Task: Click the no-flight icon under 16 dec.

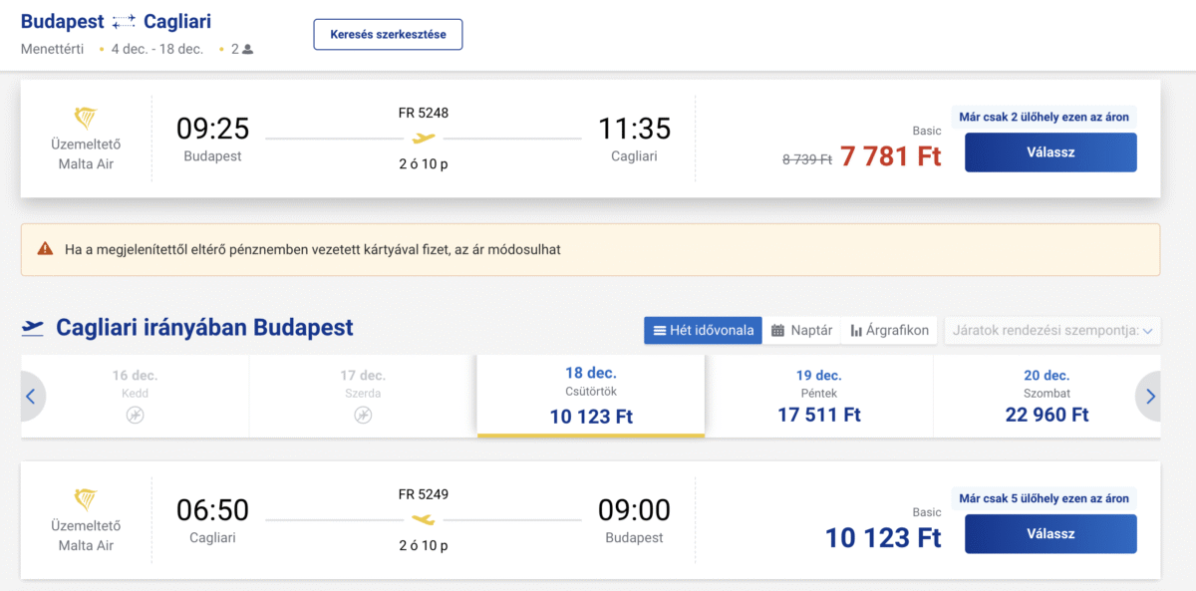Action: tap(135, 415)
